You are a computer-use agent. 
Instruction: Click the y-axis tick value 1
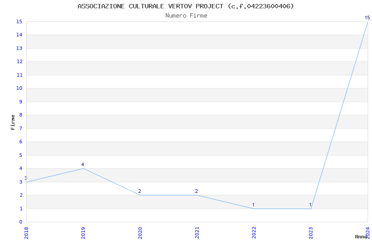pos(21,209)
